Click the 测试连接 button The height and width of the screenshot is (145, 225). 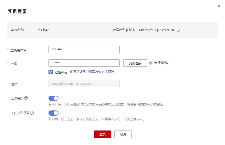135,63
